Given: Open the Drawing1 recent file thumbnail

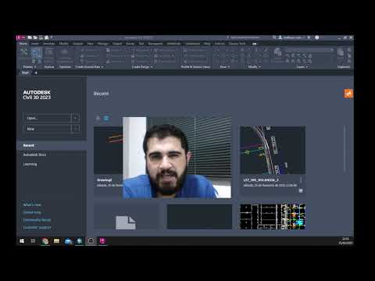Looking at the screenshot, I should point(108,150).
